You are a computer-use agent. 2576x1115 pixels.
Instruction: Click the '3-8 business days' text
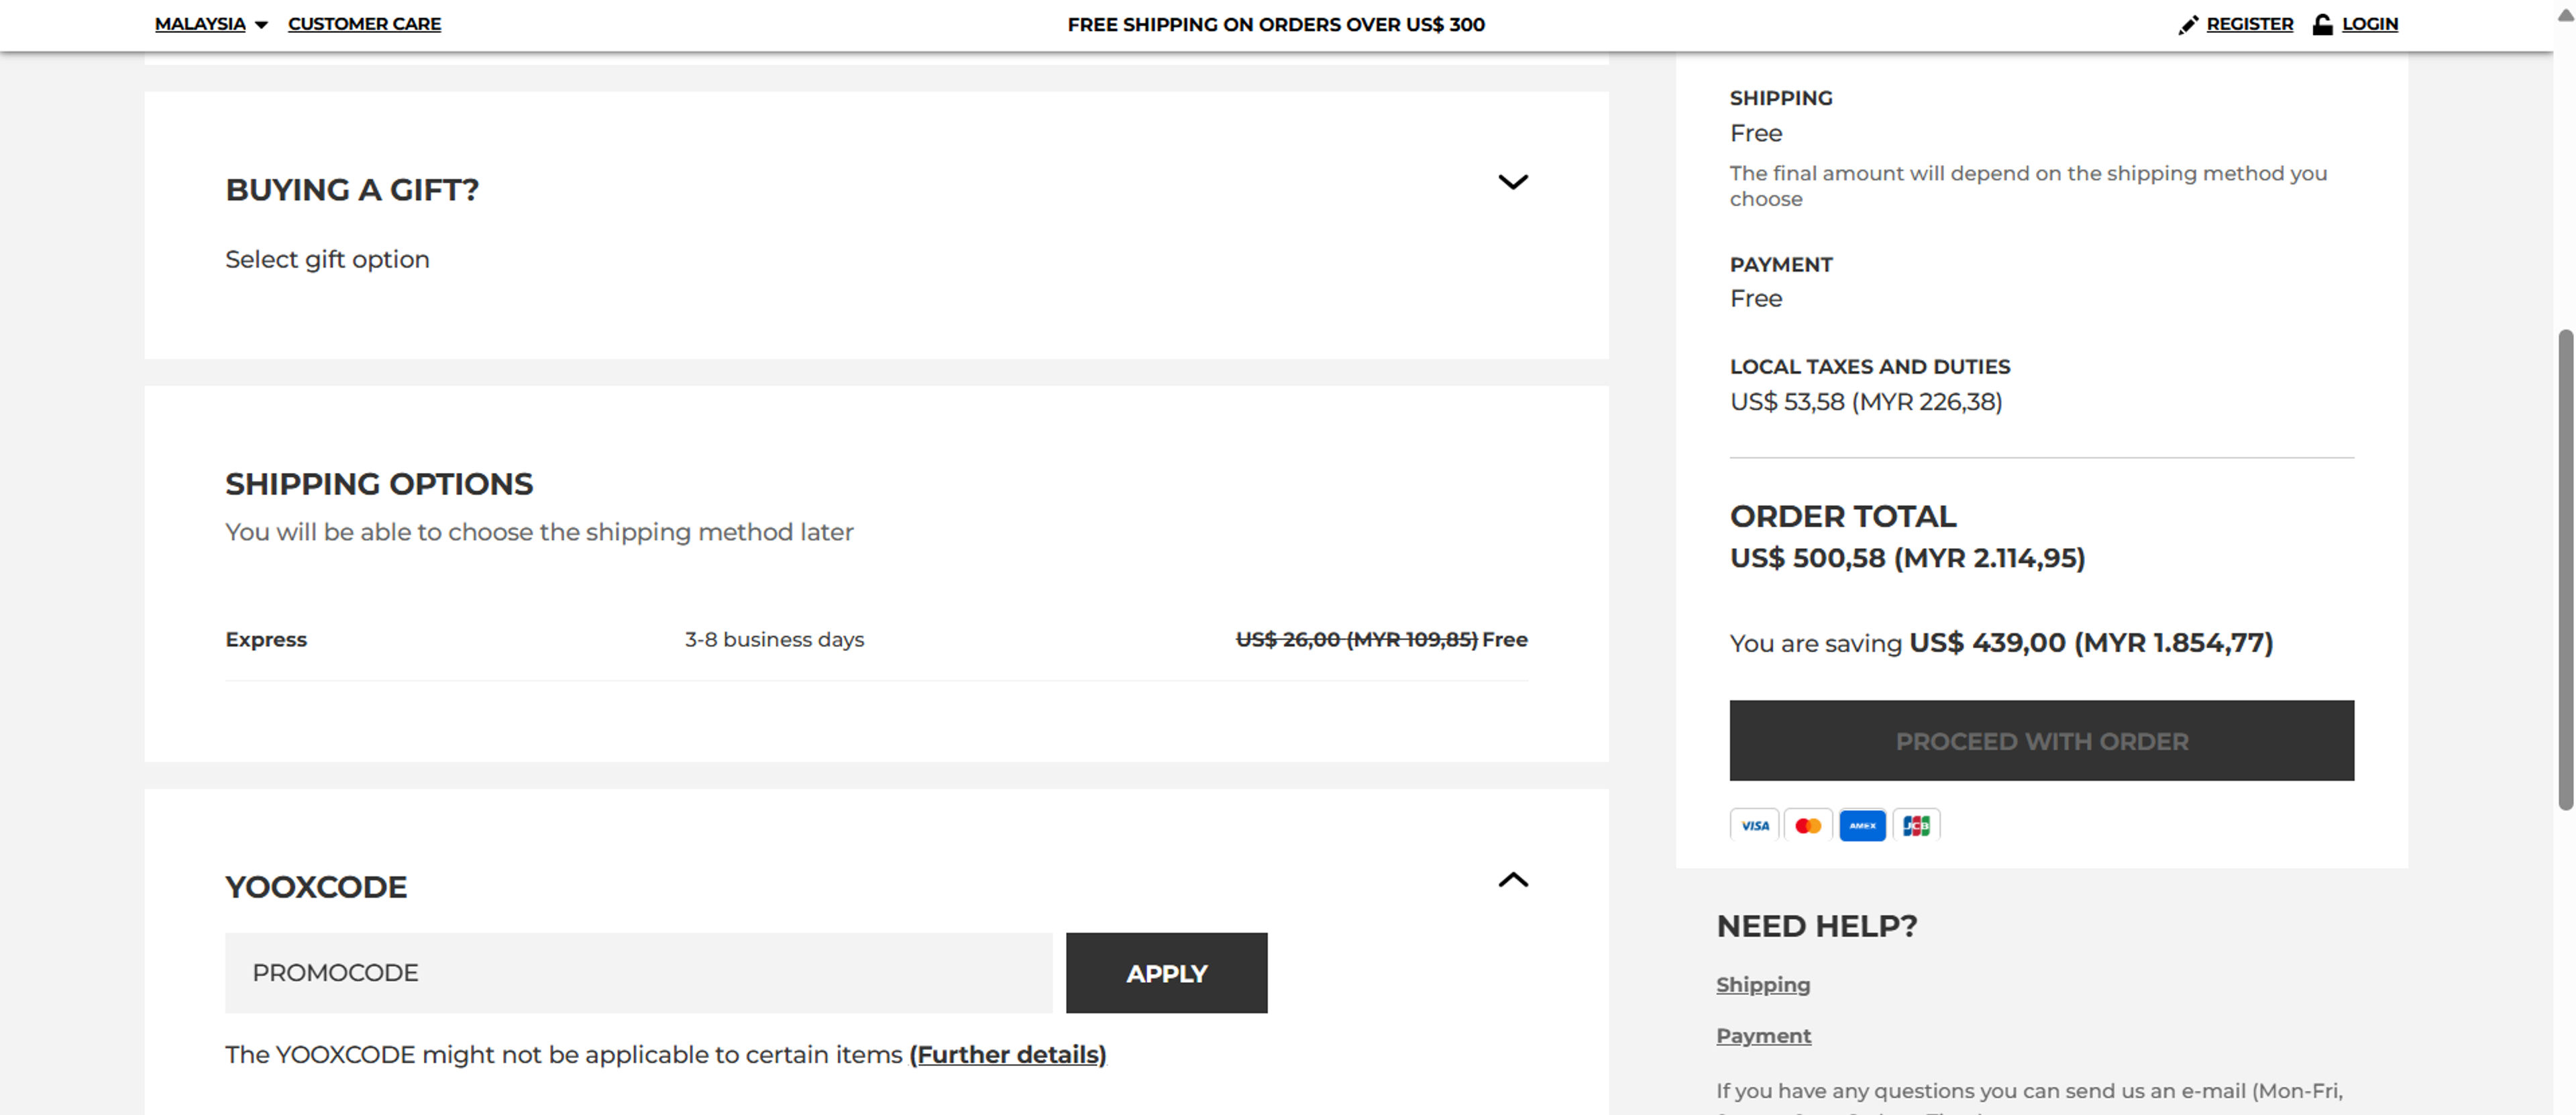774,640
